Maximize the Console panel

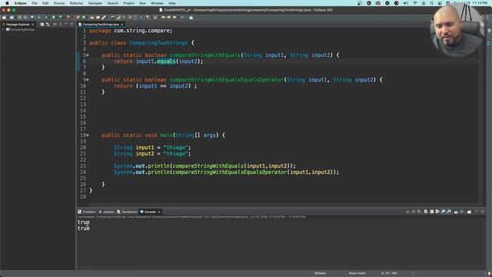click(483, 212)
